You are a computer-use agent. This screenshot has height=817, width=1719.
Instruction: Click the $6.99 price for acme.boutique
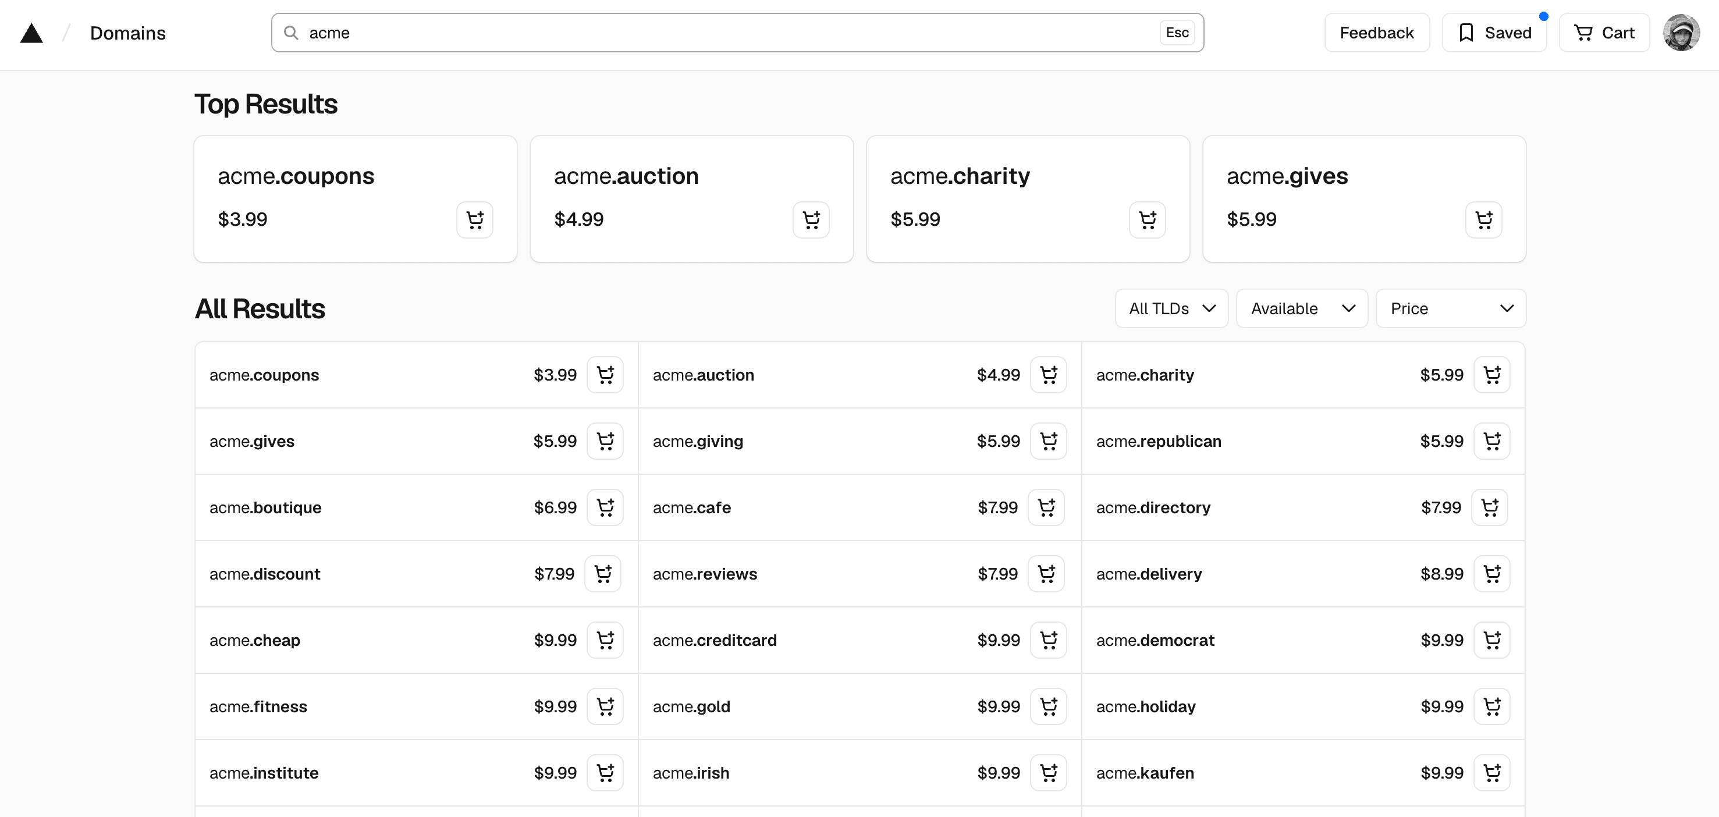tap(555, 507)
